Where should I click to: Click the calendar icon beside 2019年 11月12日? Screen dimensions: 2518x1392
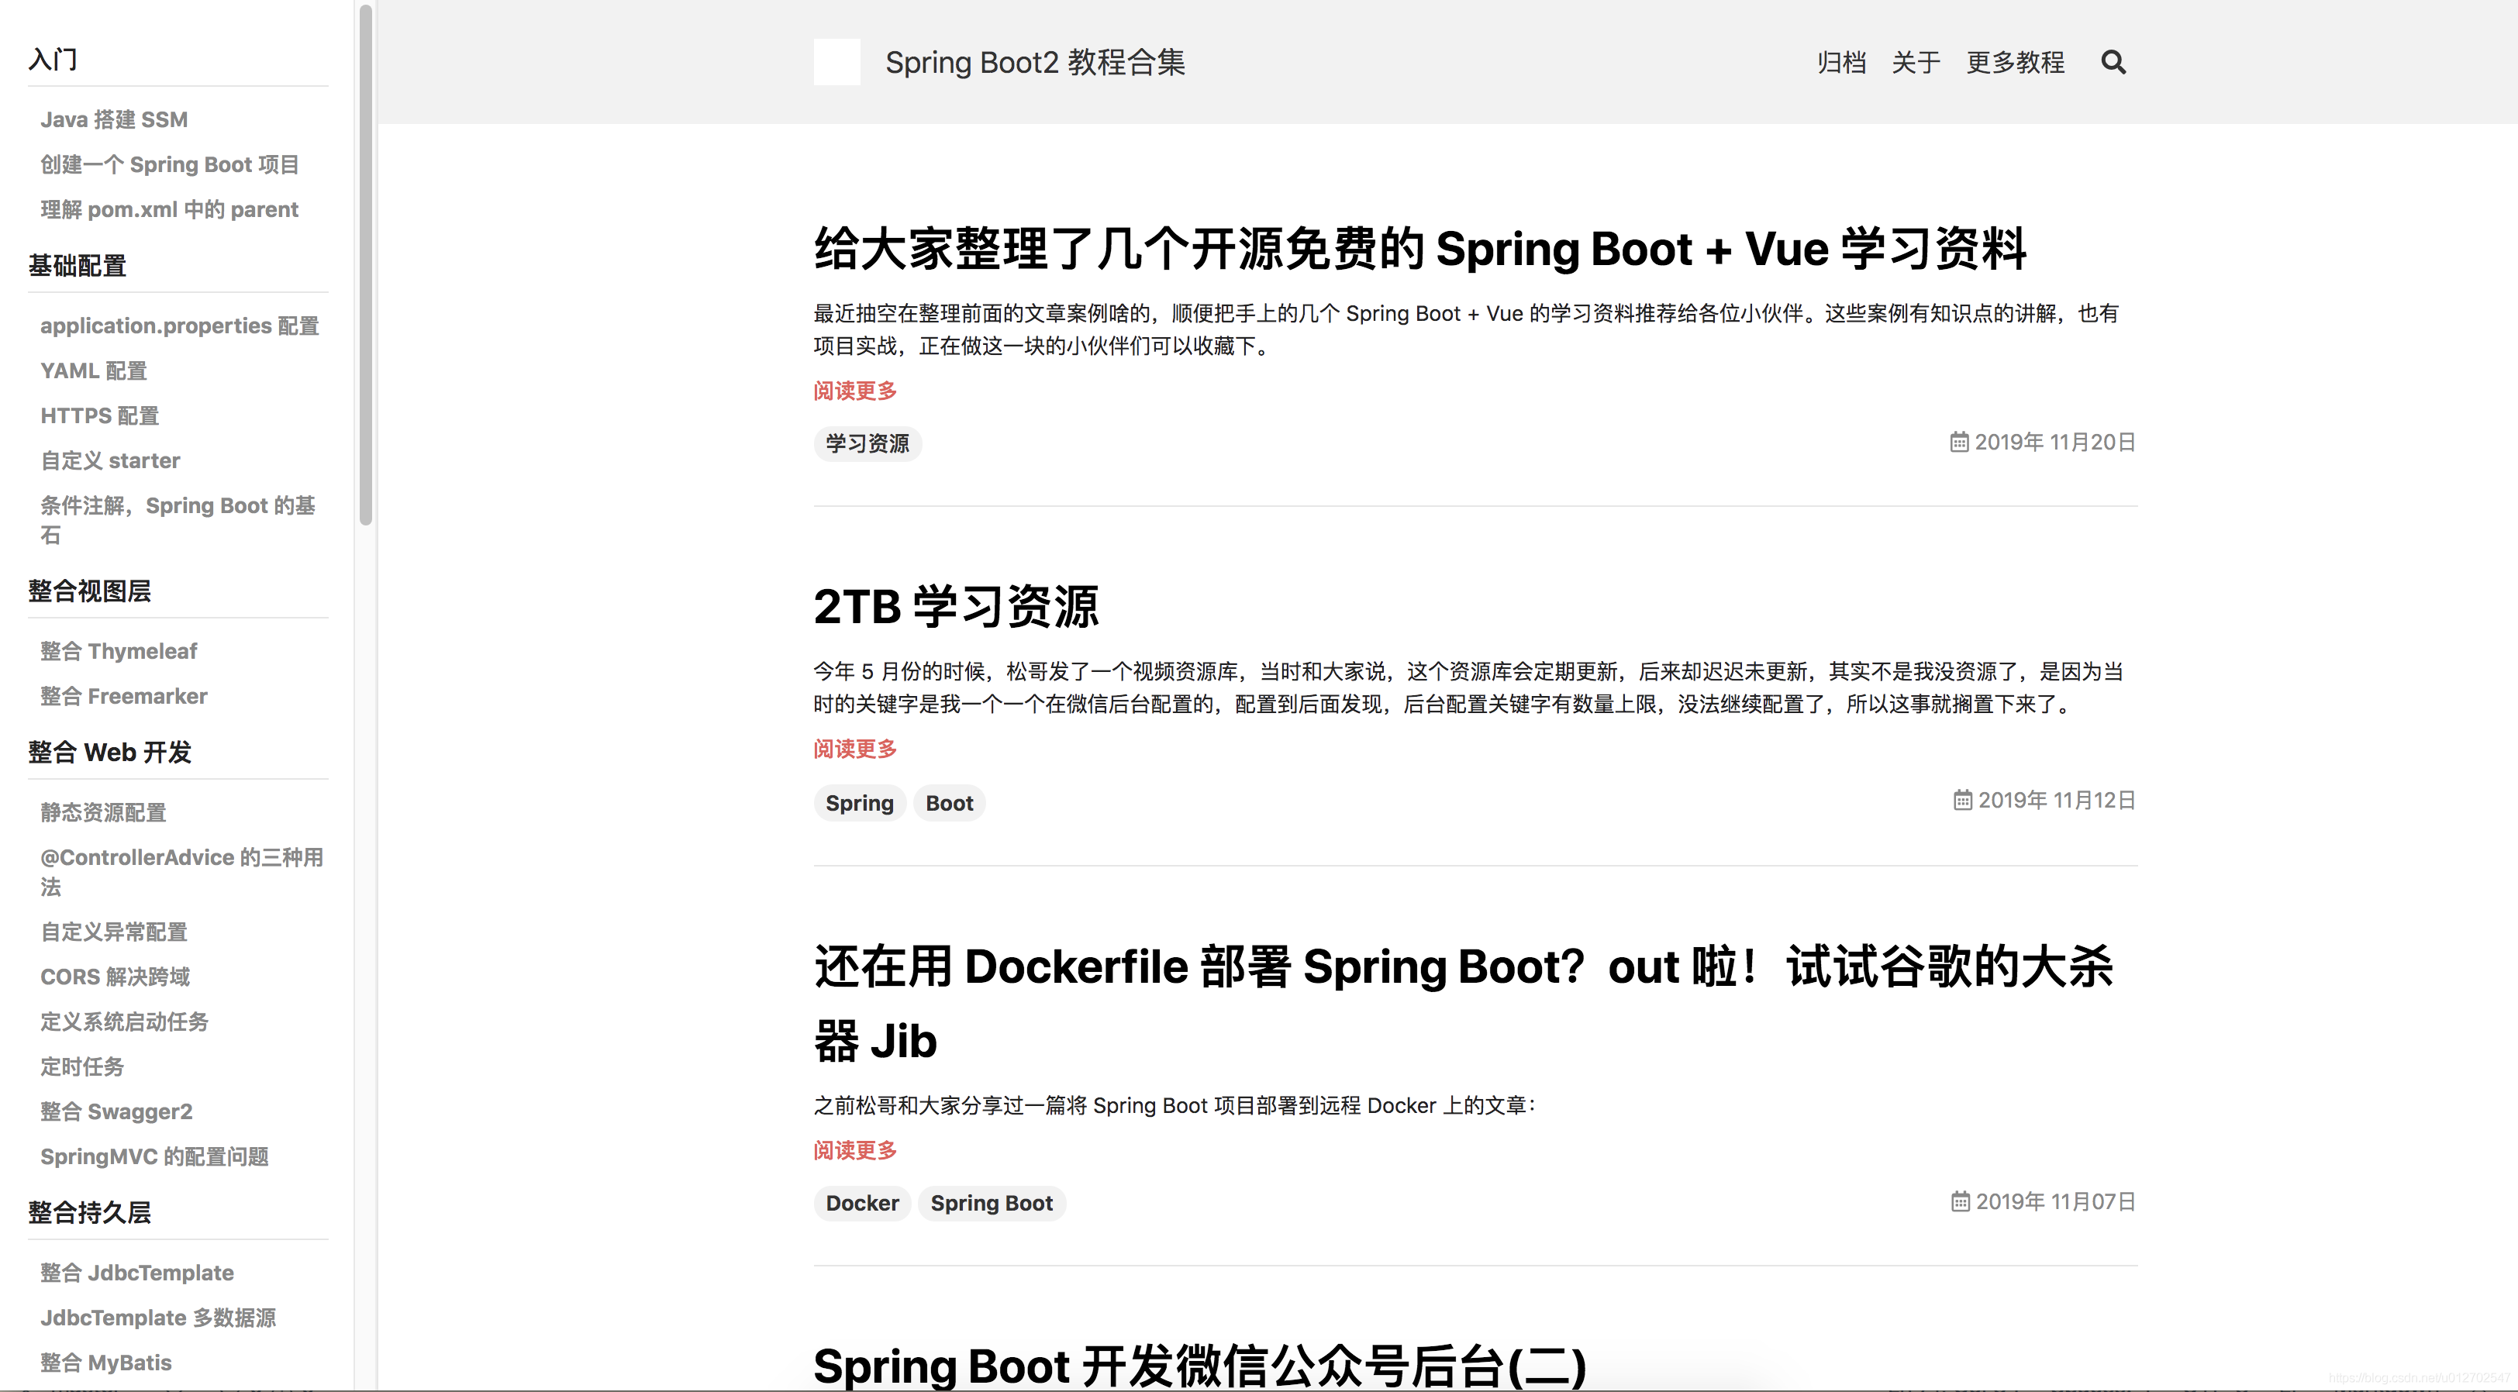pyautogui.click(x=1963, y=800)
